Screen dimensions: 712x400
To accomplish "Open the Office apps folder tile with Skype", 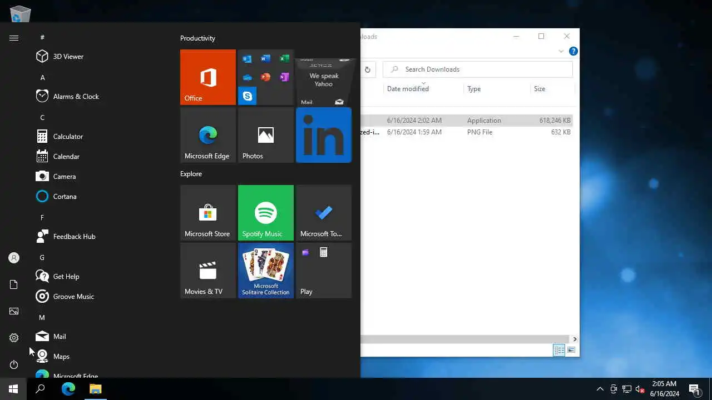I will tap(266, 77).
